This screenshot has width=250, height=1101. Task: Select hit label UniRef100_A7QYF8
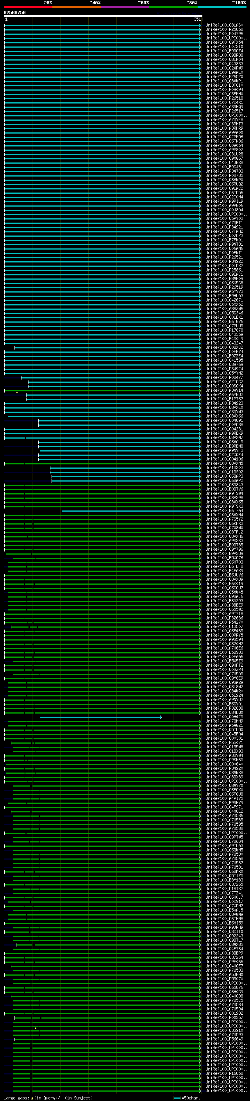coord(224,120)
